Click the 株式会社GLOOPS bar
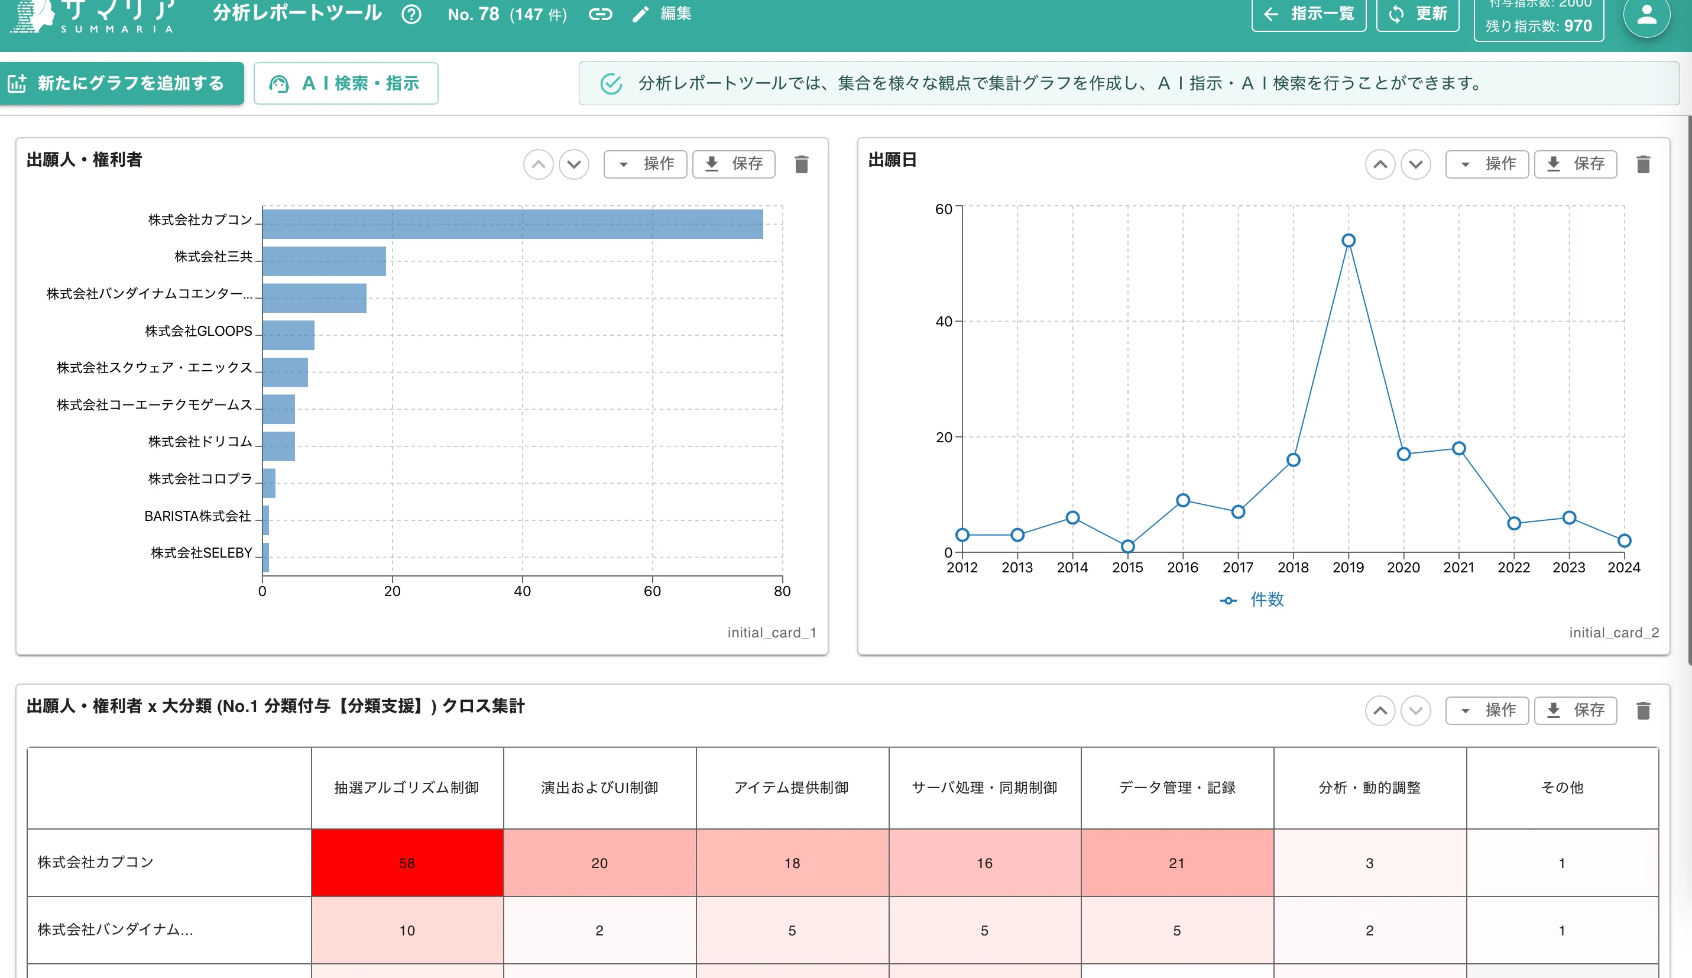 tap(289, 335)
